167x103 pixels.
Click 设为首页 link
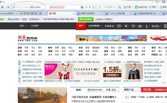coord(35,26)
